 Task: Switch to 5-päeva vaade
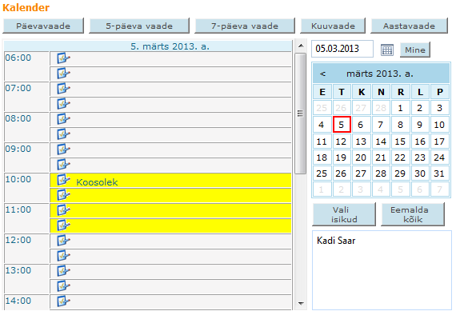click(x=139, y=26)
